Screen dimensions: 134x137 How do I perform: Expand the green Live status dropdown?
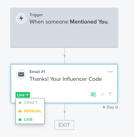(x=23, y=95)
